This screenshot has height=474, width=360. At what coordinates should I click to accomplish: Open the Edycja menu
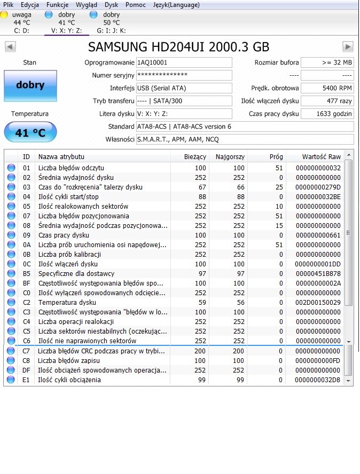[x=30, y=5]
